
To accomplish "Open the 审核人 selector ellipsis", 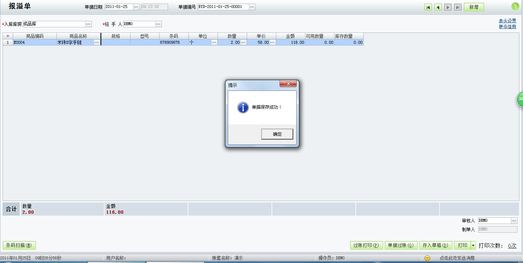I will [x=514, y=221].
